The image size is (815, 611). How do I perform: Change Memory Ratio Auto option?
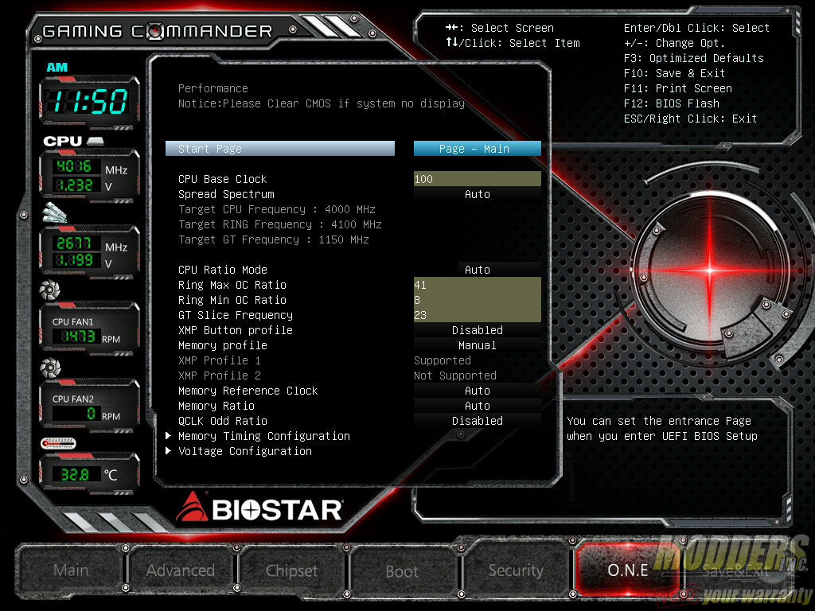point(478,405)
